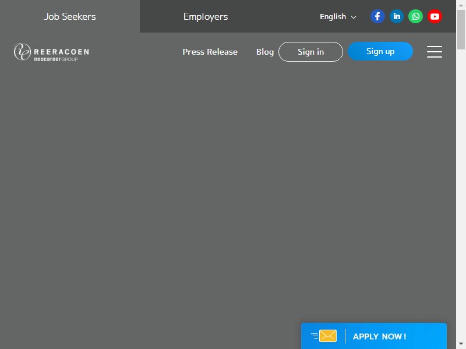The width and height of the screenshot is (466, 349).
Task: Open the hamburger menu icon
Action: point(434,52)
